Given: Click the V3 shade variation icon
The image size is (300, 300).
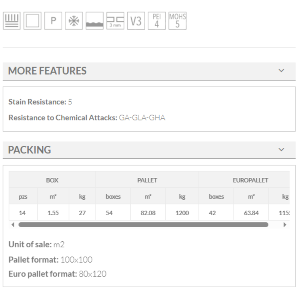Looking at the screenshot, I should coord(136,21).
